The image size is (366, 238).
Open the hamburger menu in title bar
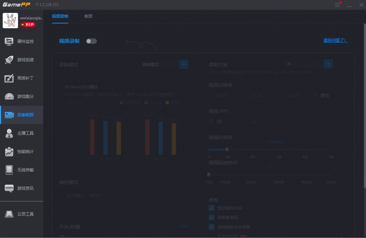(x=337, y=5)
